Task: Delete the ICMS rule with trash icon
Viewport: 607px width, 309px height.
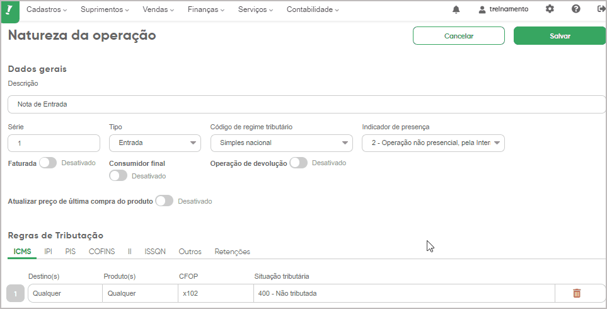Action: click(577, 293)
